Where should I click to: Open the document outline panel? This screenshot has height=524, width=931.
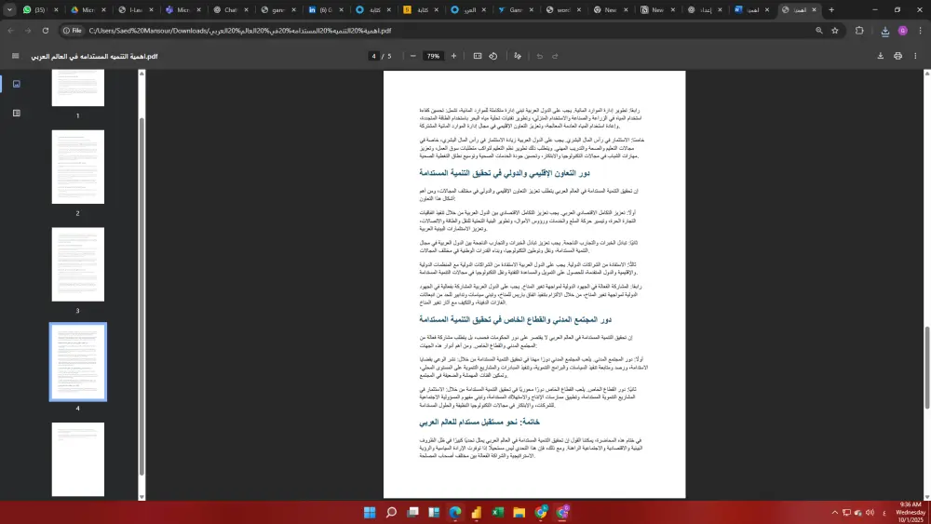click(17, 113)
